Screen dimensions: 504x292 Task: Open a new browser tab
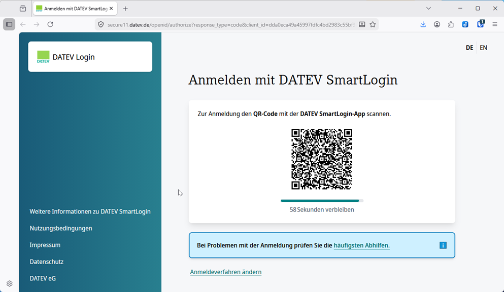click(125, 9)
